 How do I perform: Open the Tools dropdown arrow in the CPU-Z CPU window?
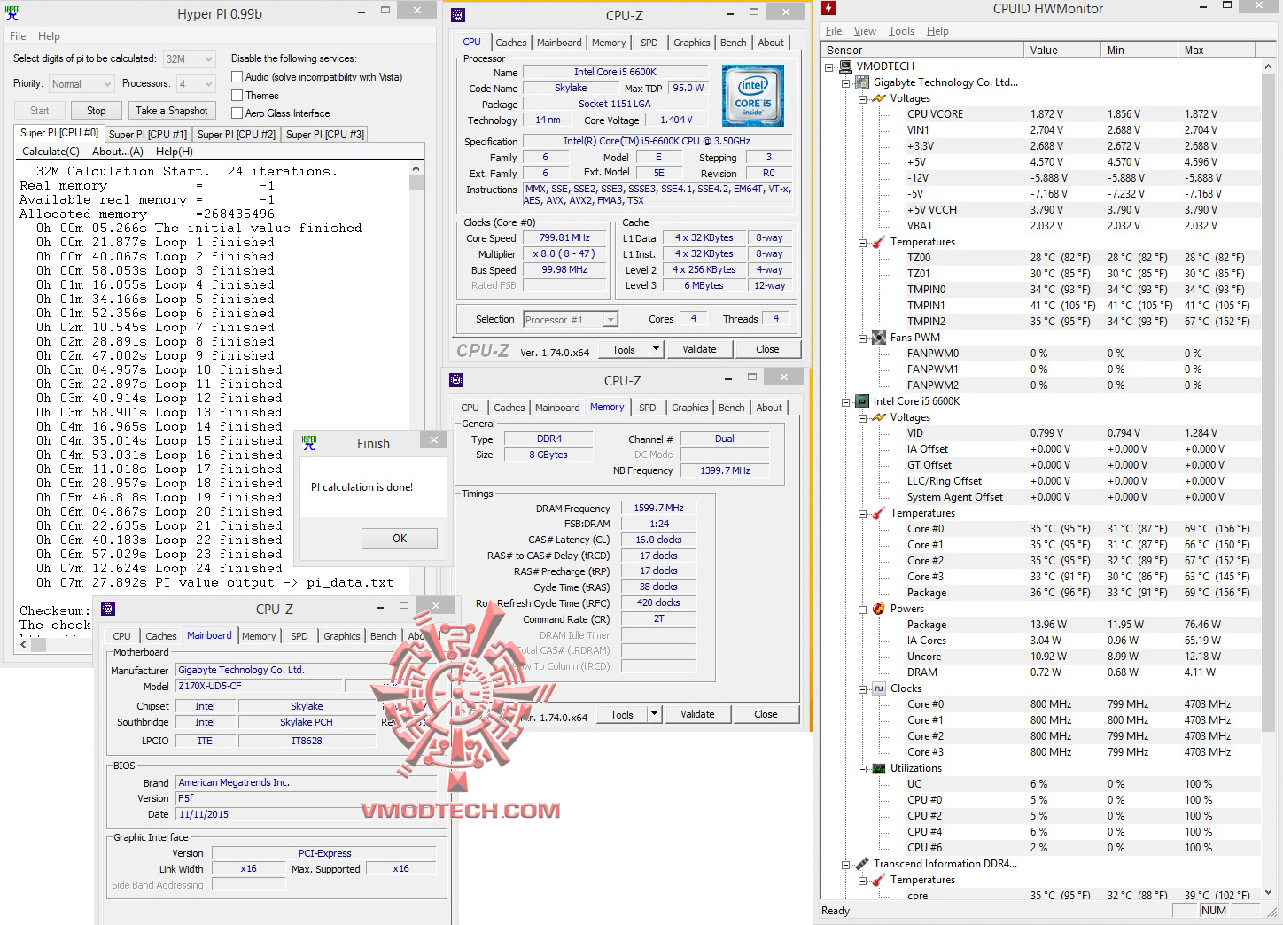point(657,349)
